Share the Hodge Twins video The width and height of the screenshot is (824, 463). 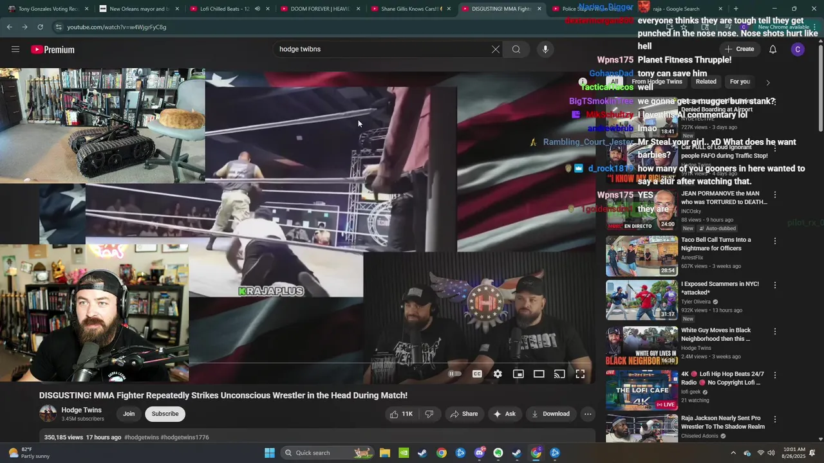(464, 414)
